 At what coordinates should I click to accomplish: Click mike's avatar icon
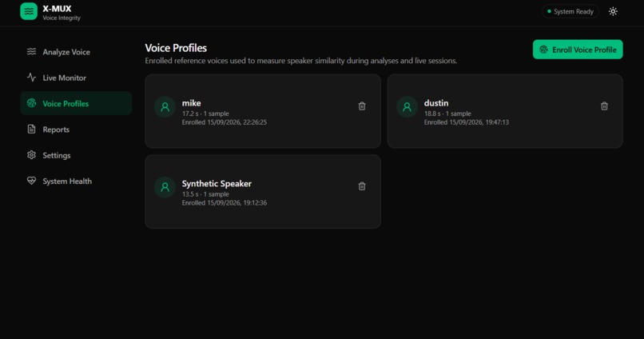point(165,107)
